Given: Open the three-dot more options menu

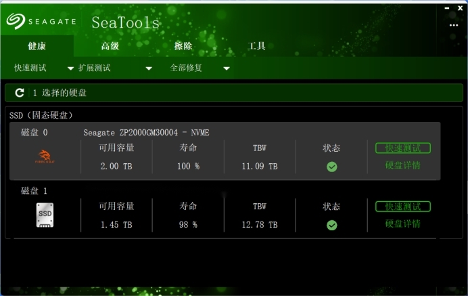Looking at the screenshot, I should click(454, 26).
